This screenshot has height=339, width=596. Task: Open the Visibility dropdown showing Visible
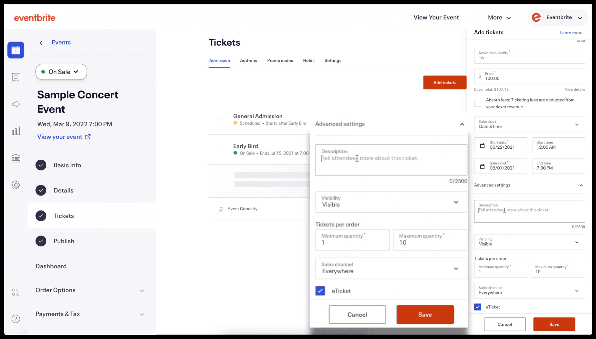(391, 202)
